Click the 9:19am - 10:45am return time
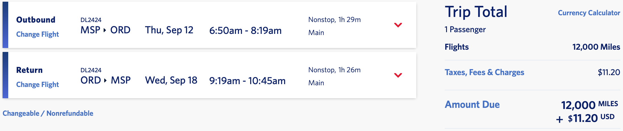Image resolution: width=623 pixels, height=131 pixels. [247, 81]
